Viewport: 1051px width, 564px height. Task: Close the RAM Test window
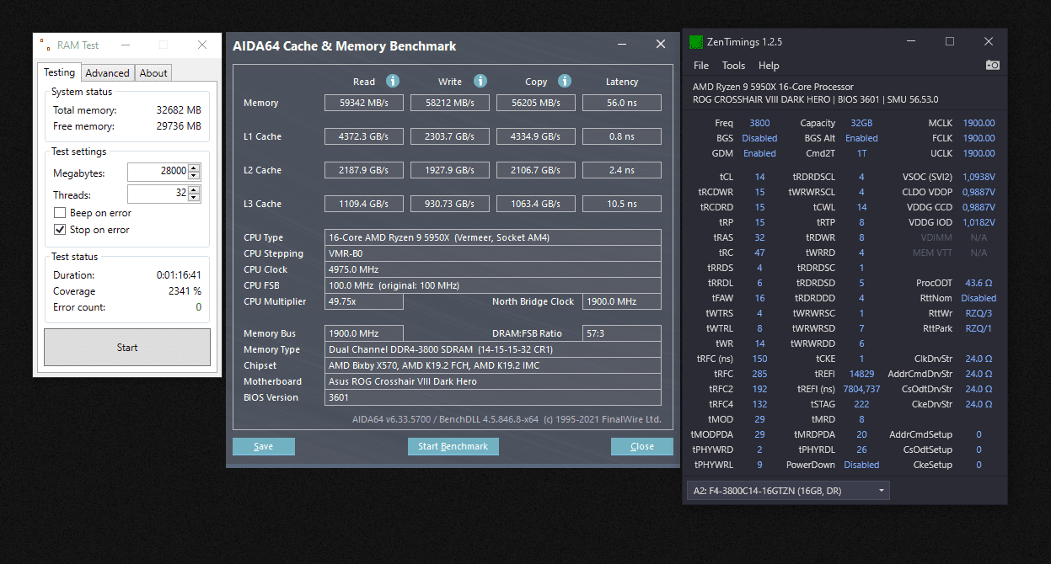pyautogui.click(x=201, y=45)
